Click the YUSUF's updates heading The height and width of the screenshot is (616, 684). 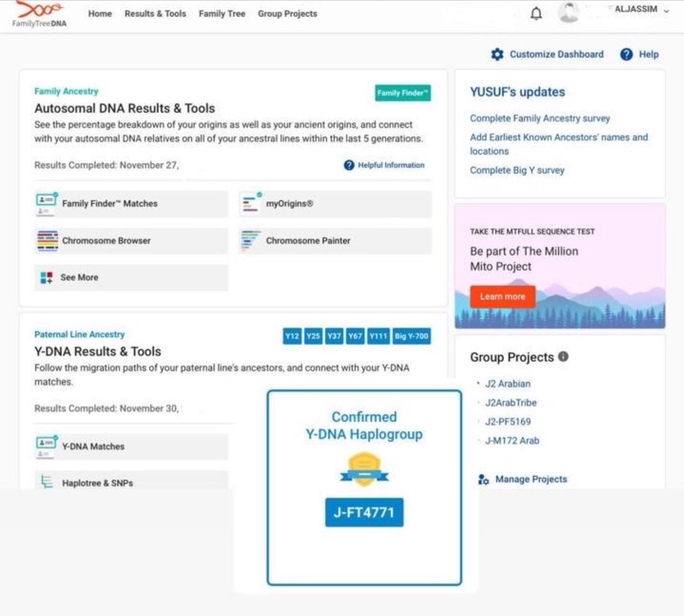(517, 92)
